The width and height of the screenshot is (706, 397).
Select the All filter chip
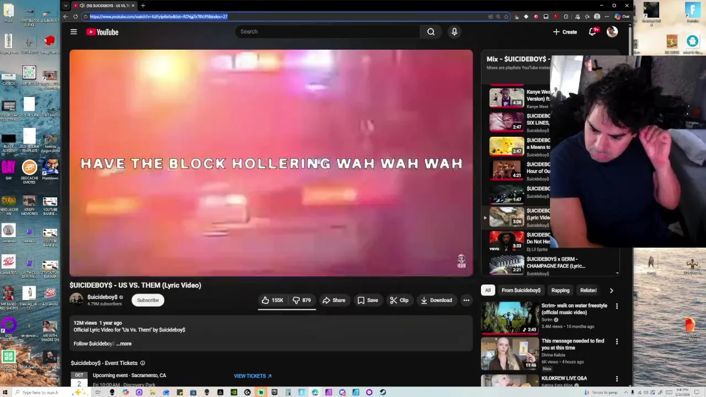[x=488, y=290]
